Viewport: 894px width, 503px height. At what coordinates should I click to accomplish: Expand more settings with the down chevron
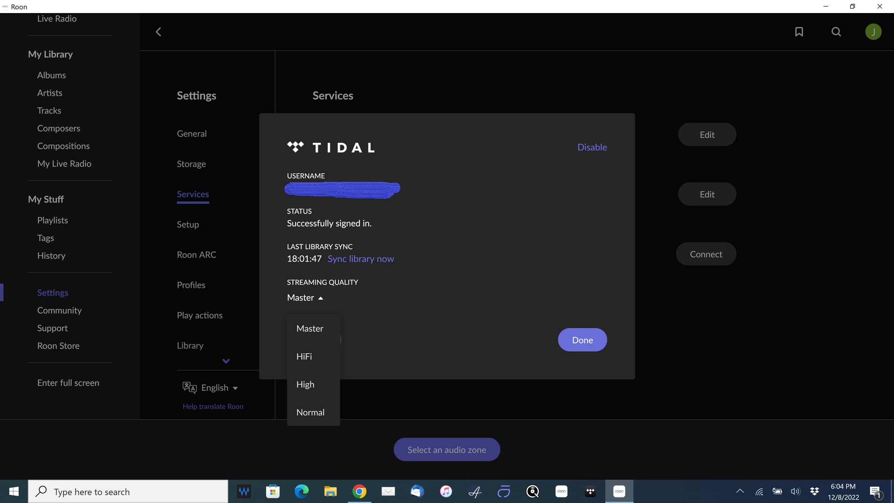(226, 361)
